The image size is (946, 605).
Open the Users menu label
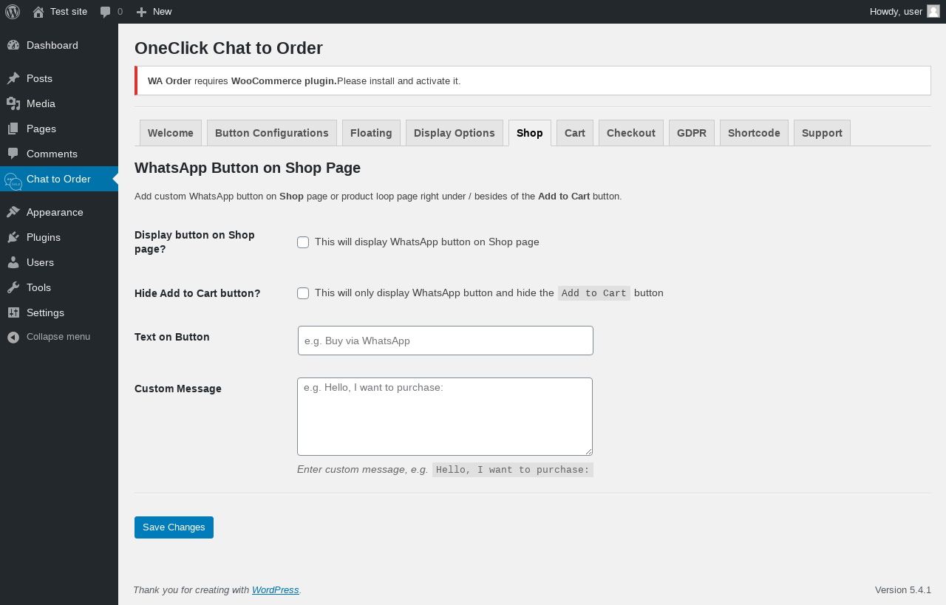click(x=40, y=262)
